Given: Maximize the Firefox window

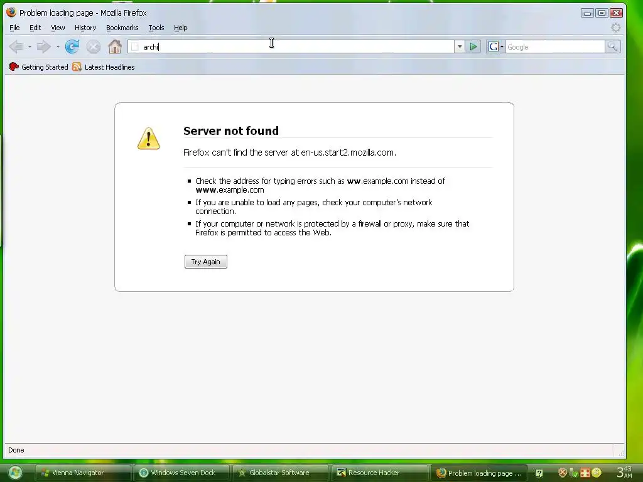Looking at the screenshot, I should (602, 13).
